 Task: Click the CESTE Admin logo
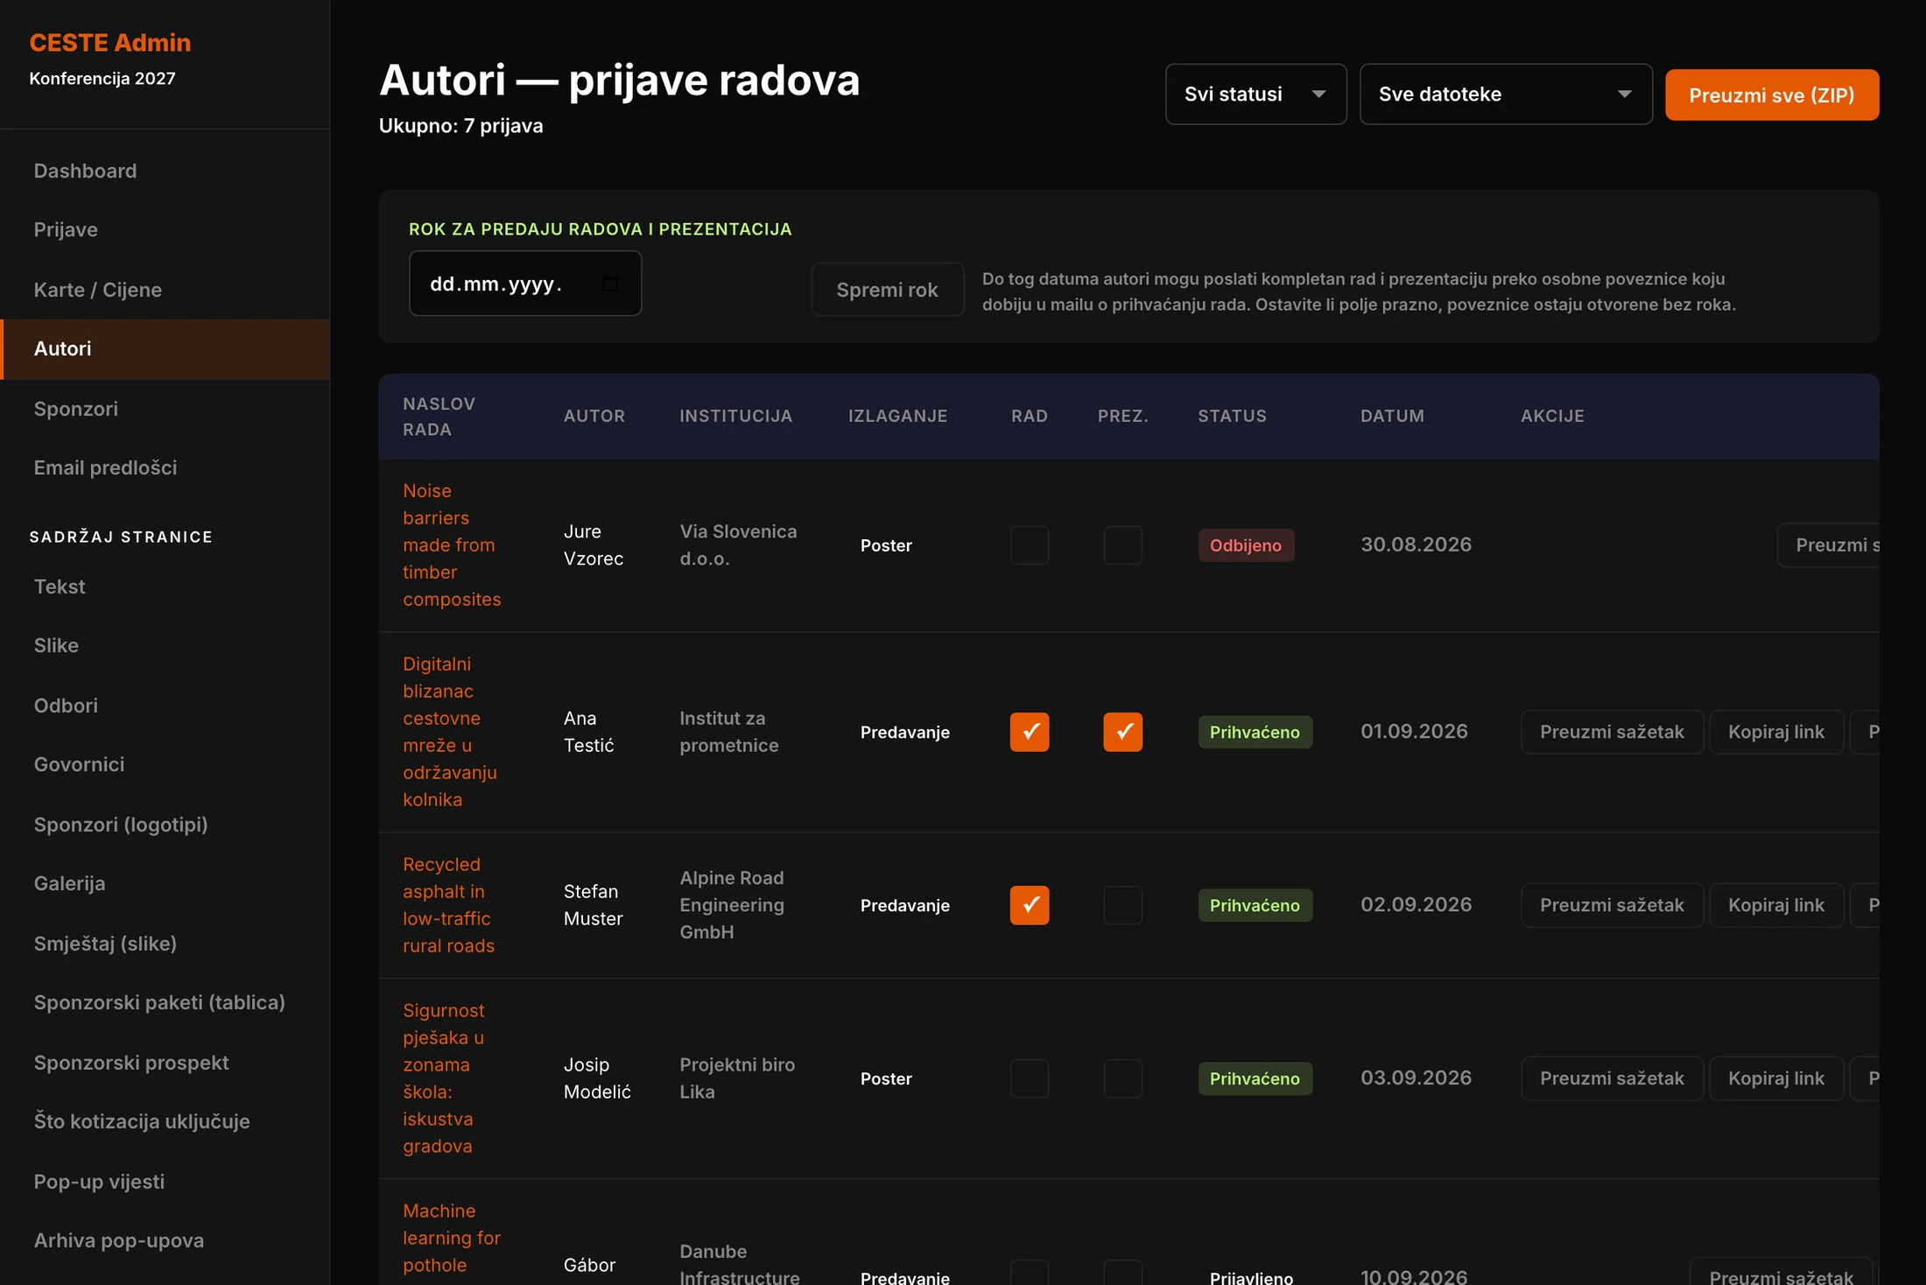coord(109,42)
